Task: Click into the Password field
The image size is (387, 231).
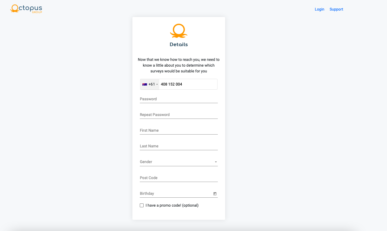Action: click(179, 99)
